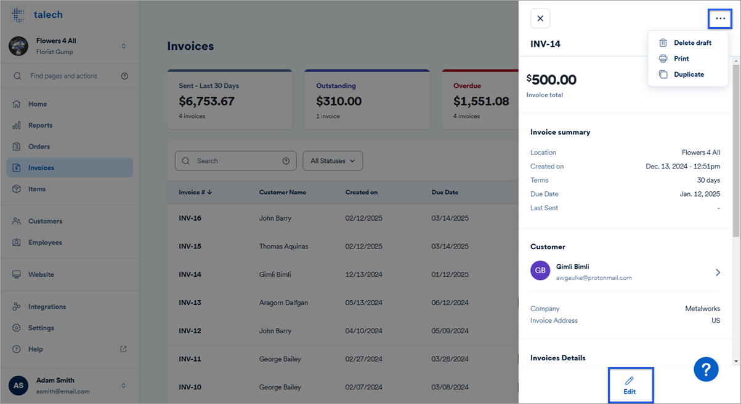
Task: Open invoice INV-11 row
Action: tap(342, 359)
